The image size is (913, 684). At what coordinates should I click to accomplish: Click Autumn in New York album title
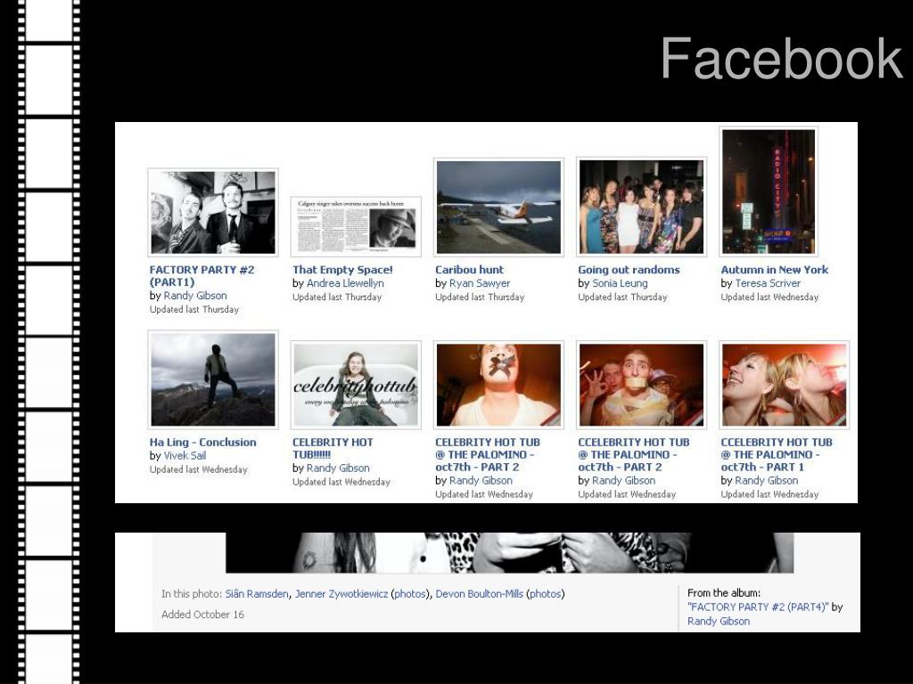pos(775,270)
